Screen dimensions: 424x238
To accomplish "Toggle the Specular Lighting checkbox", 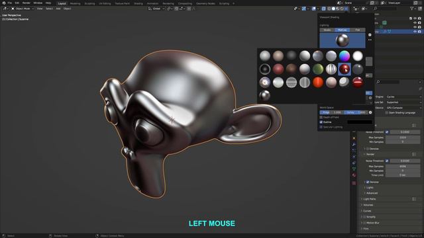I will (321, 127).
